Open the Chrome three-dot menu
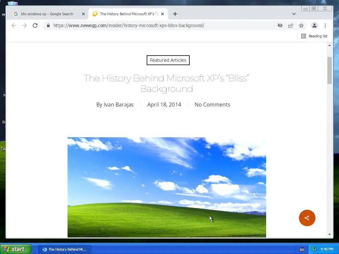 pos(325,25)
